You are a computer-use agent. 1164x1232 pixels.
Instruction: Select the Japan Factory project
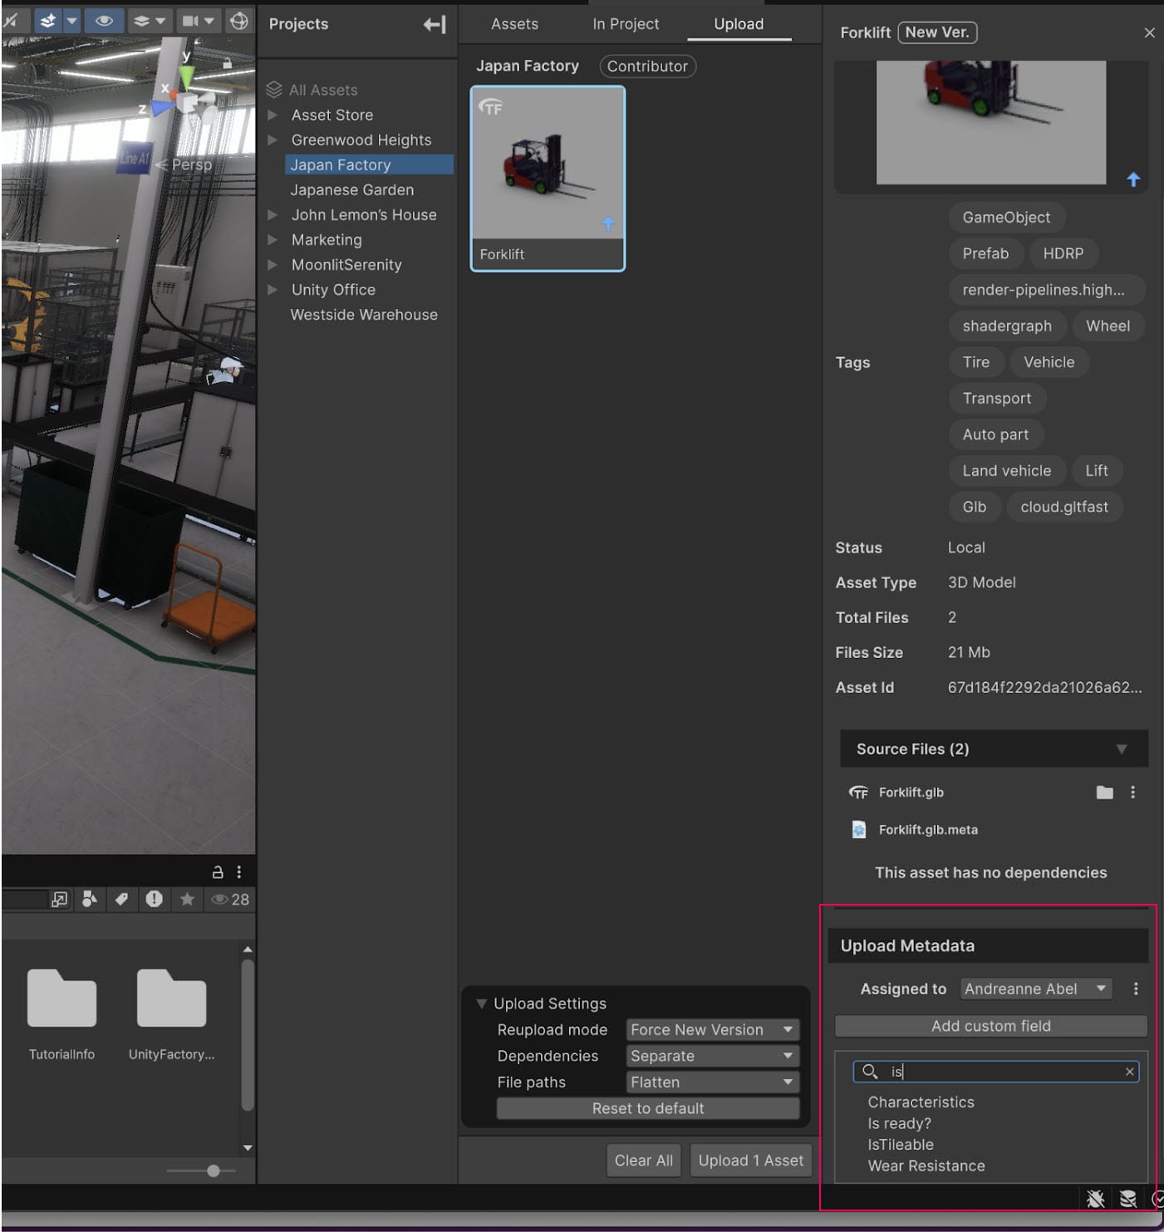coord(369,164)
